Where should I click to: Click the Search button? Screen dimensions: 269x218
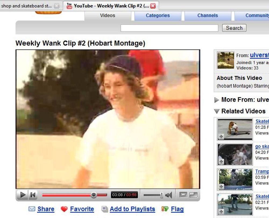(234, 28)
